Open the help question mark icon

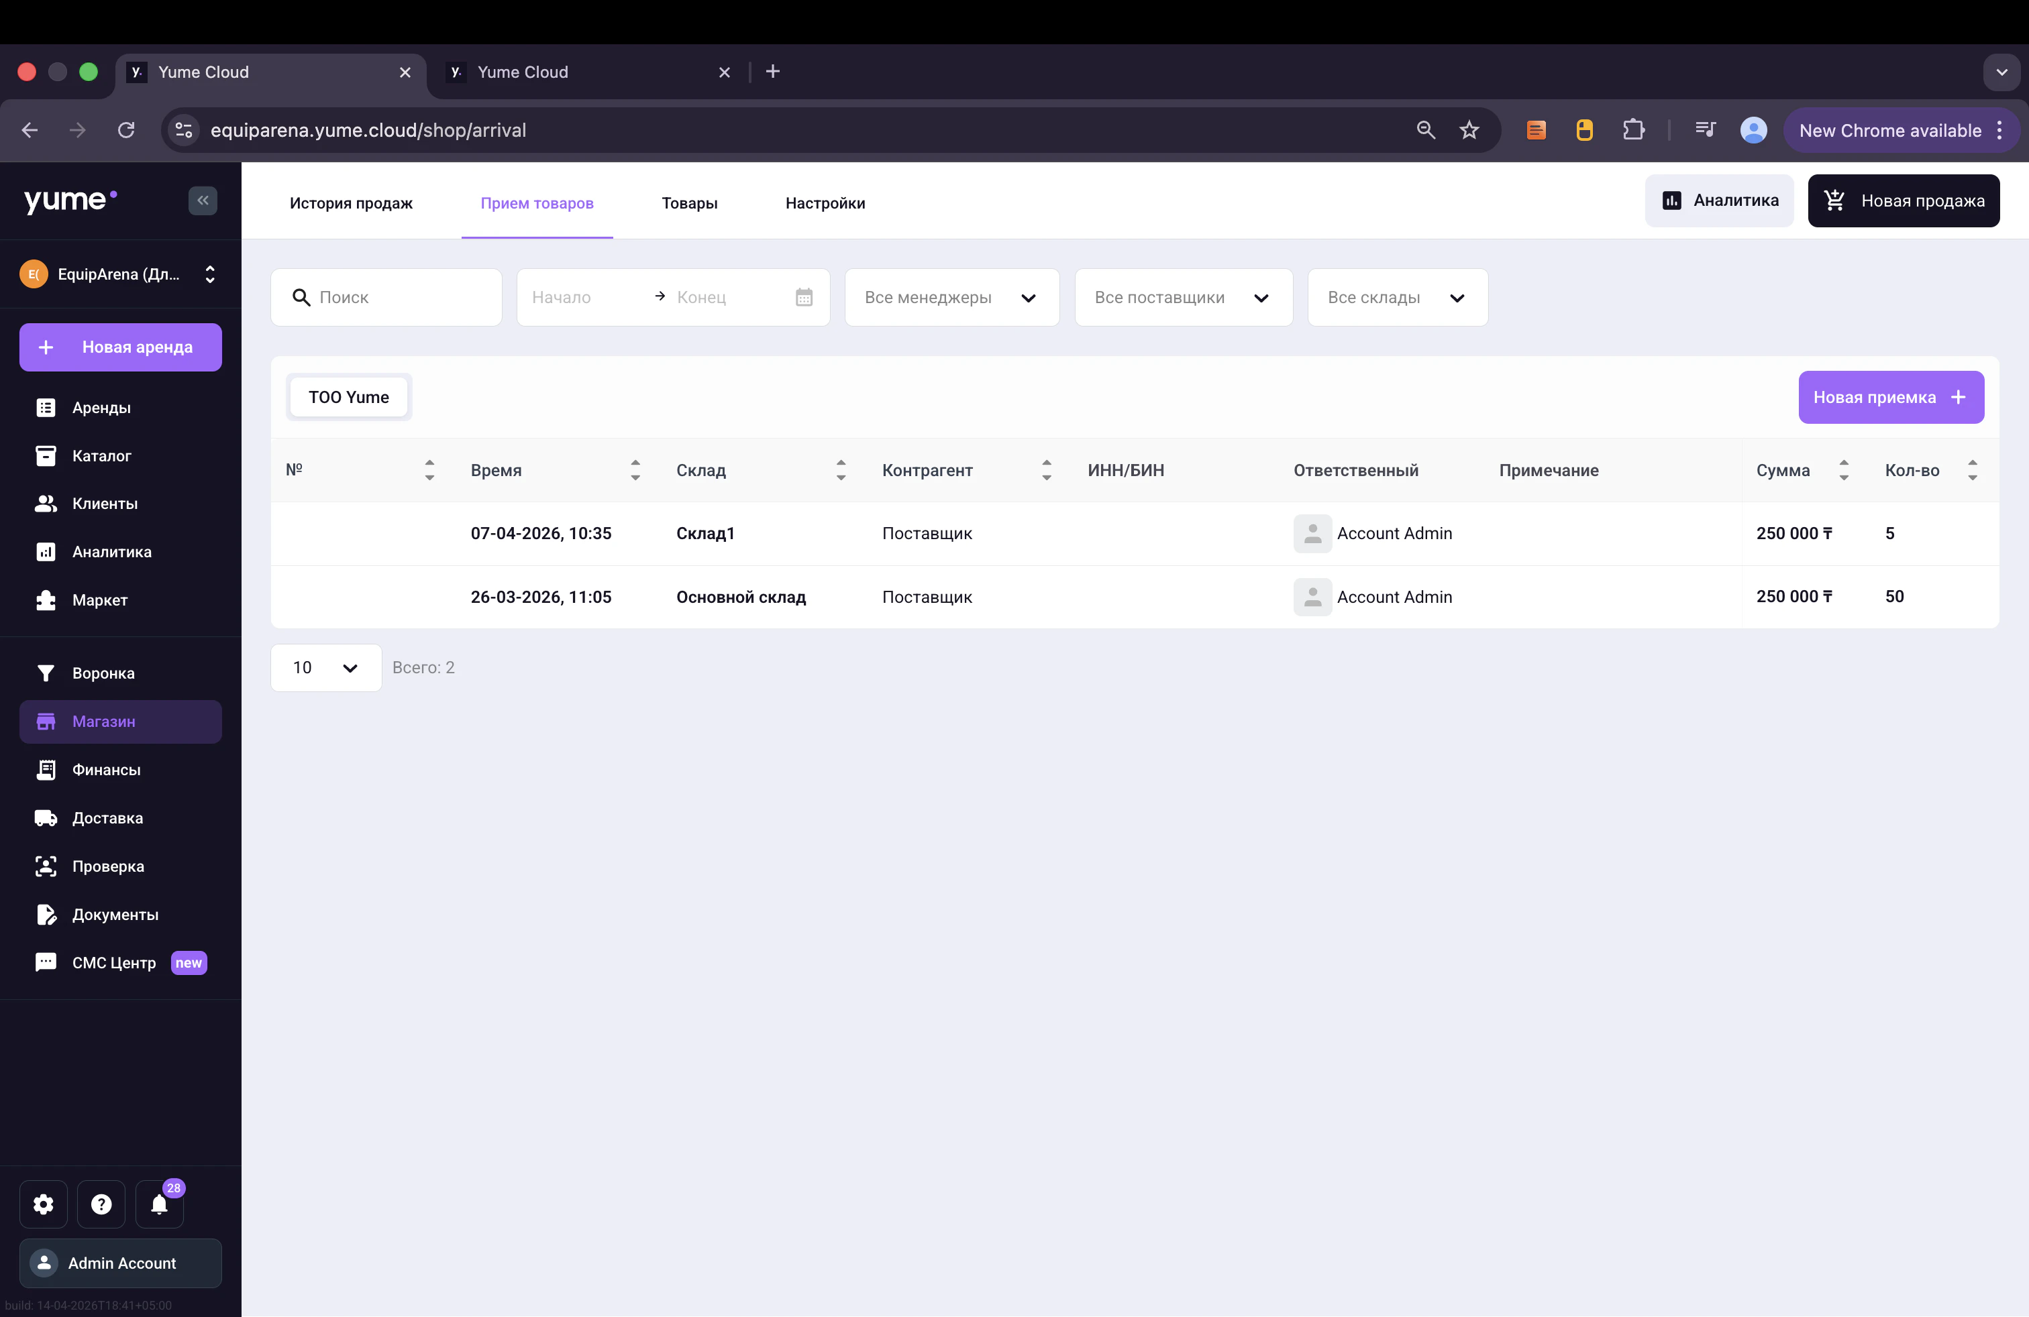pyautogui.click(x=101, y=1204)
